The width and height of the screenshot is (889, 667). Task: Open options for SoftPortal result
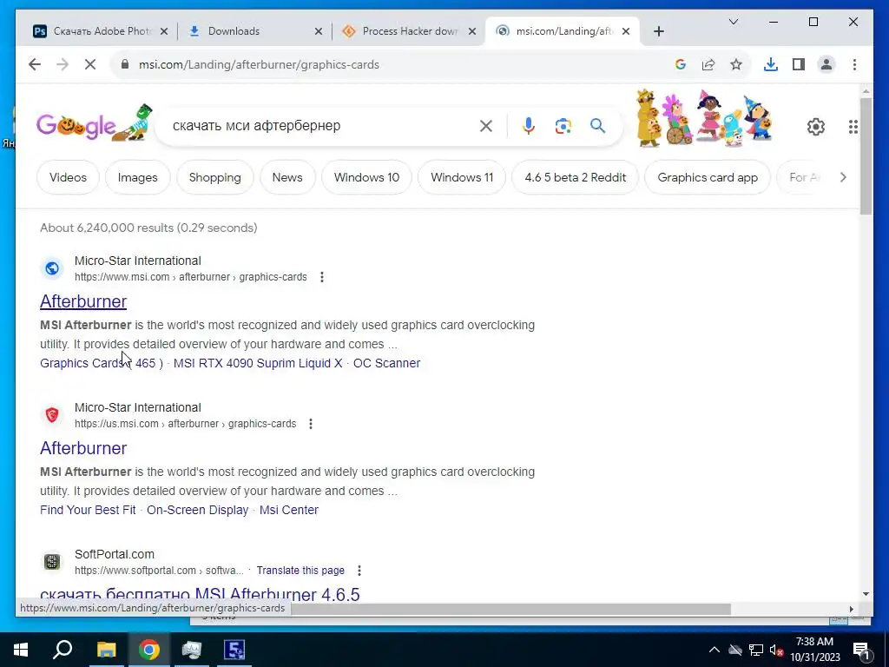pyautogui.click(x=359, y=571)
